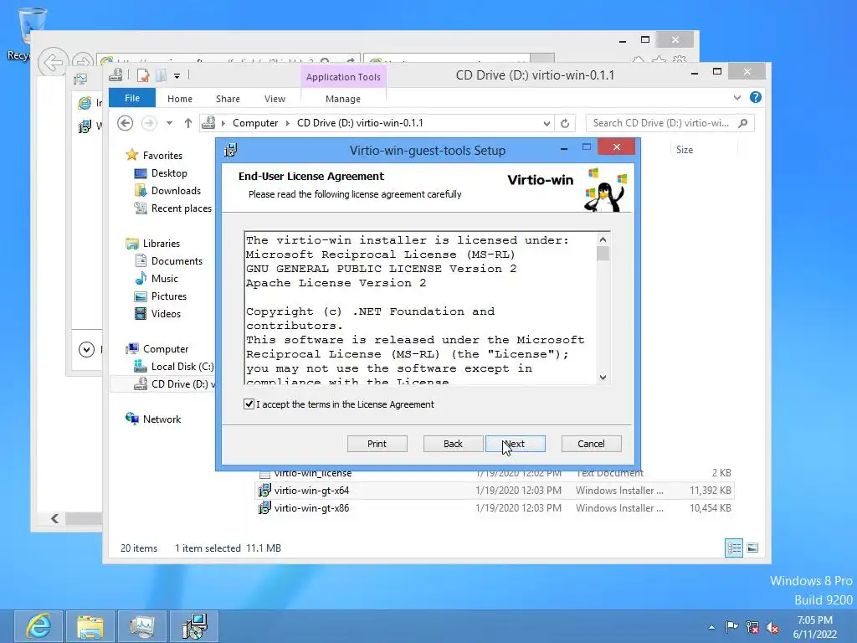Select the virtio-win-gt-x64 installer file

[x=311, y=491]
